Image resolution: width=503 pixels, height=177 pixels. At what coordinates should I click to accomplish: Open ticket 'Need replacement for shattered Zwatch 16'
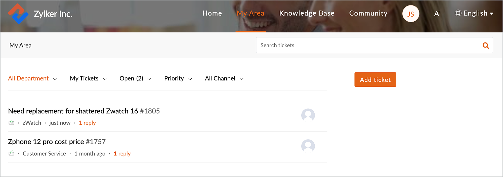click(x=73, y=111)
